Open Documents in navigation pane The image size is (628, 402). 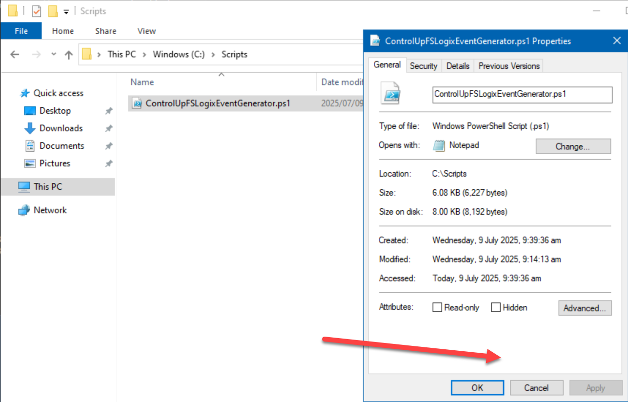61,146
